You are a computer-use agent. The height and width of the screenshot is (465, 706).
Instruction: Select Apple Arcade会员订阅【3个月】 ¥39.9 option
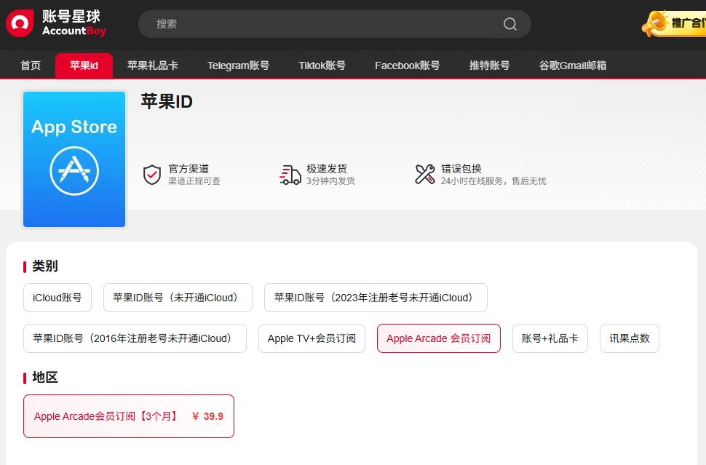129,416
